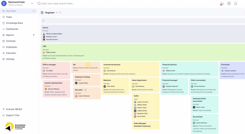
Task: Click Anna Harris in Seller list
Action: (141, 117)
